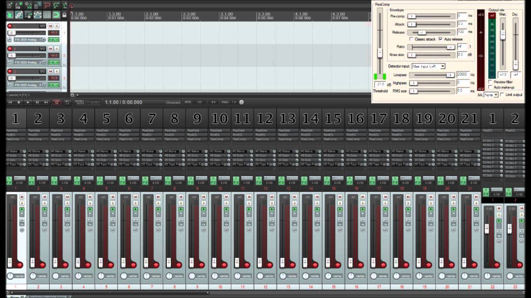Enable the Classic attack checkbox

pos(411,39)
